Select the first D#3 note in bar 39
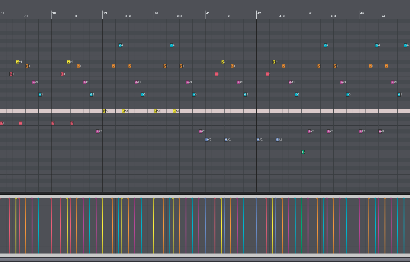410x262 pixels. (104, 111)
